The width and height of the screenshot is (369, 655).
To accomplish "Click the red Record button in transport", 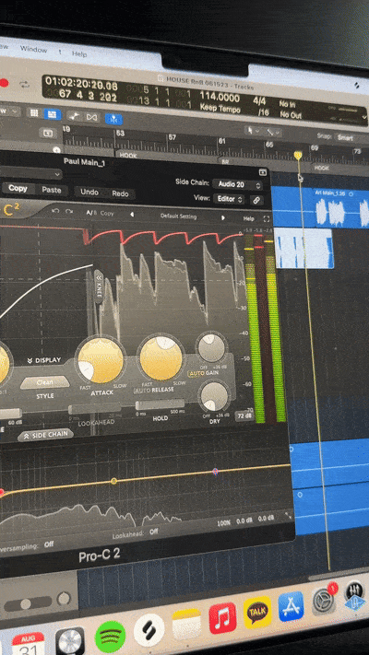I will 4,83.
